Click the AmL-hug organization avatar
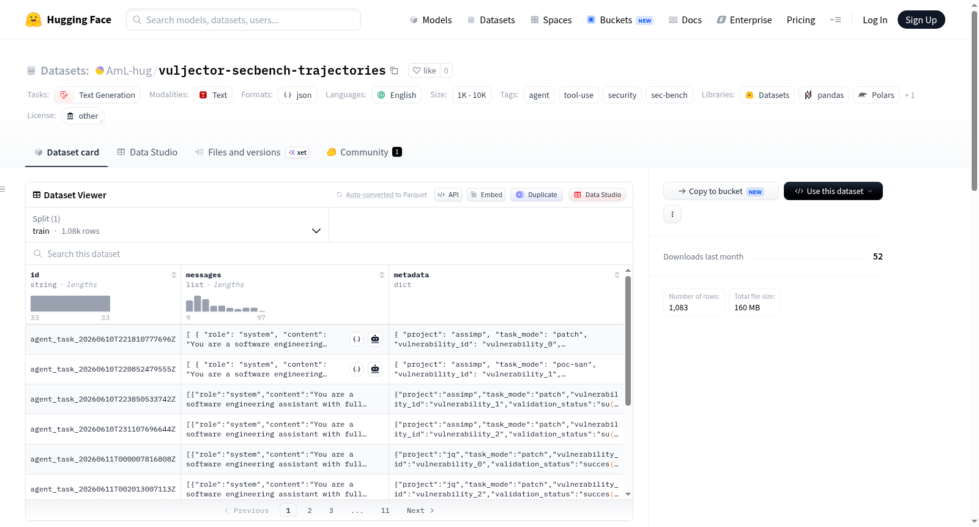Image resolution: width=979 pixels, height=527 pixels. coord(100,70)
